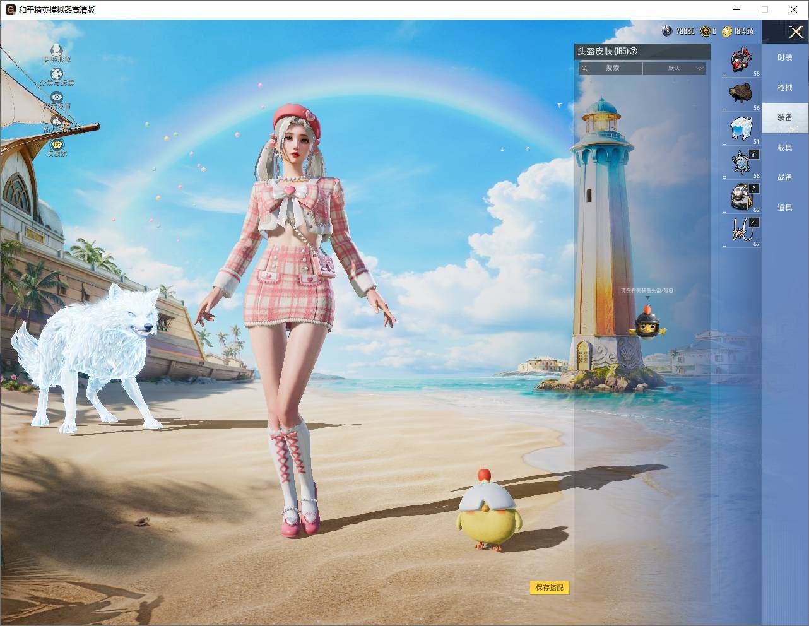Viewport: 809px width, 626px height.
Task: Switch to the 载具 tab
Action: (785, 148)
